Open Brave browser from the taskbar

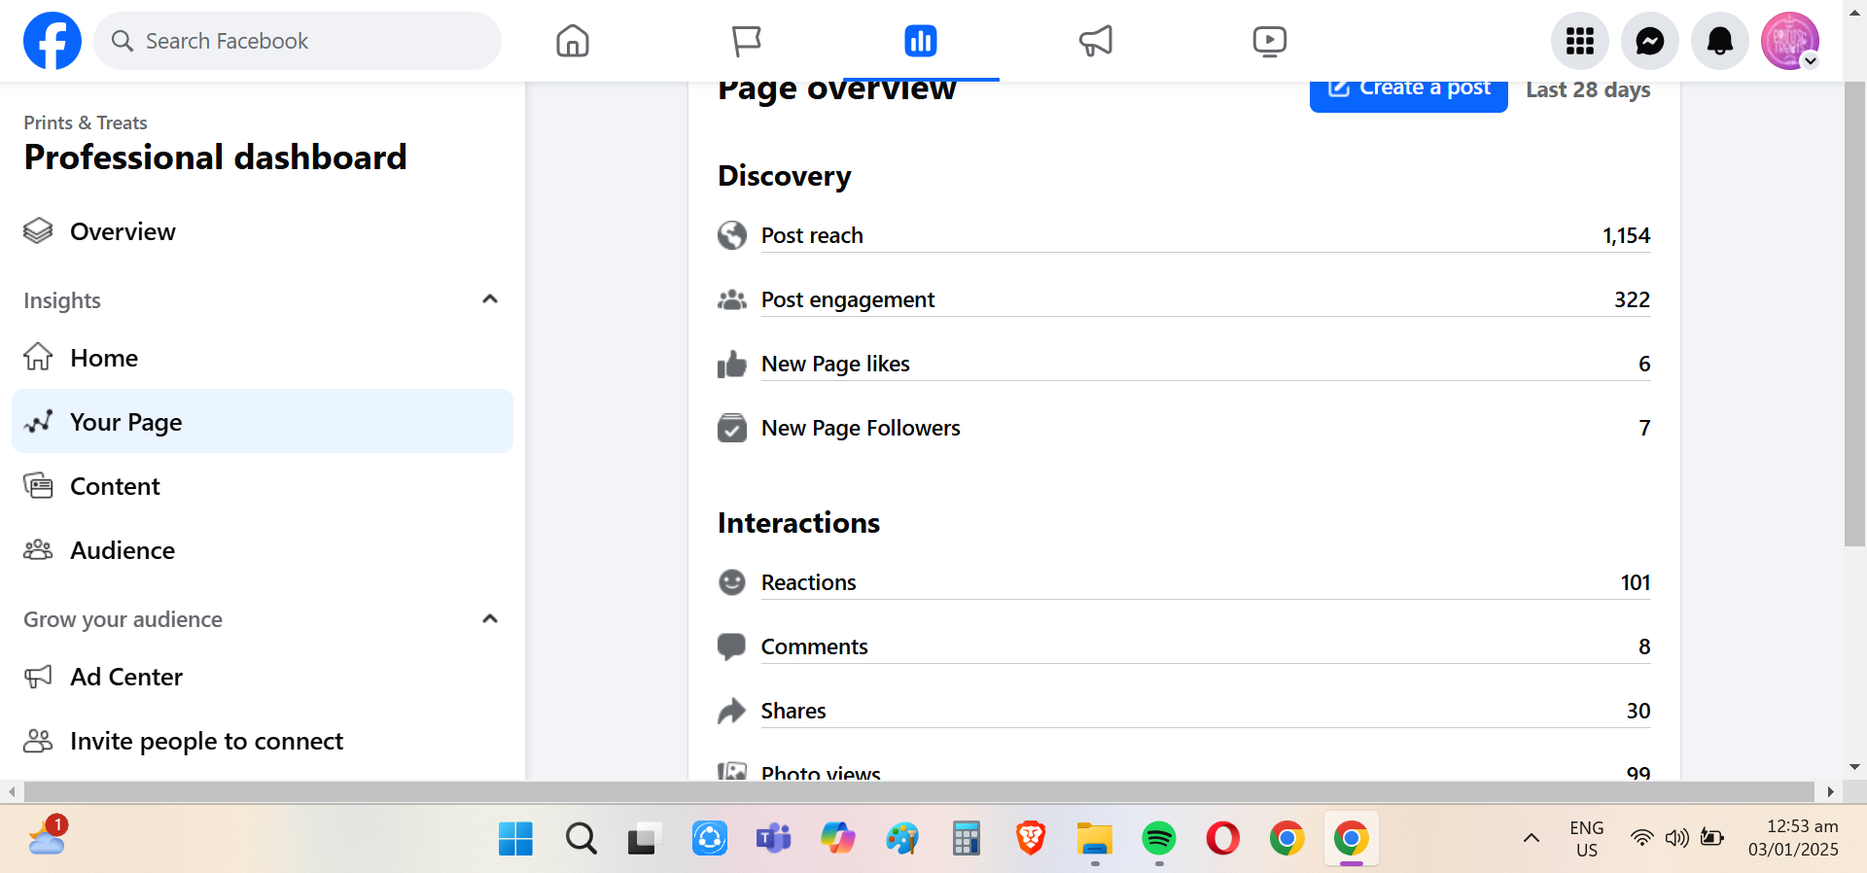coord(1031,838)
